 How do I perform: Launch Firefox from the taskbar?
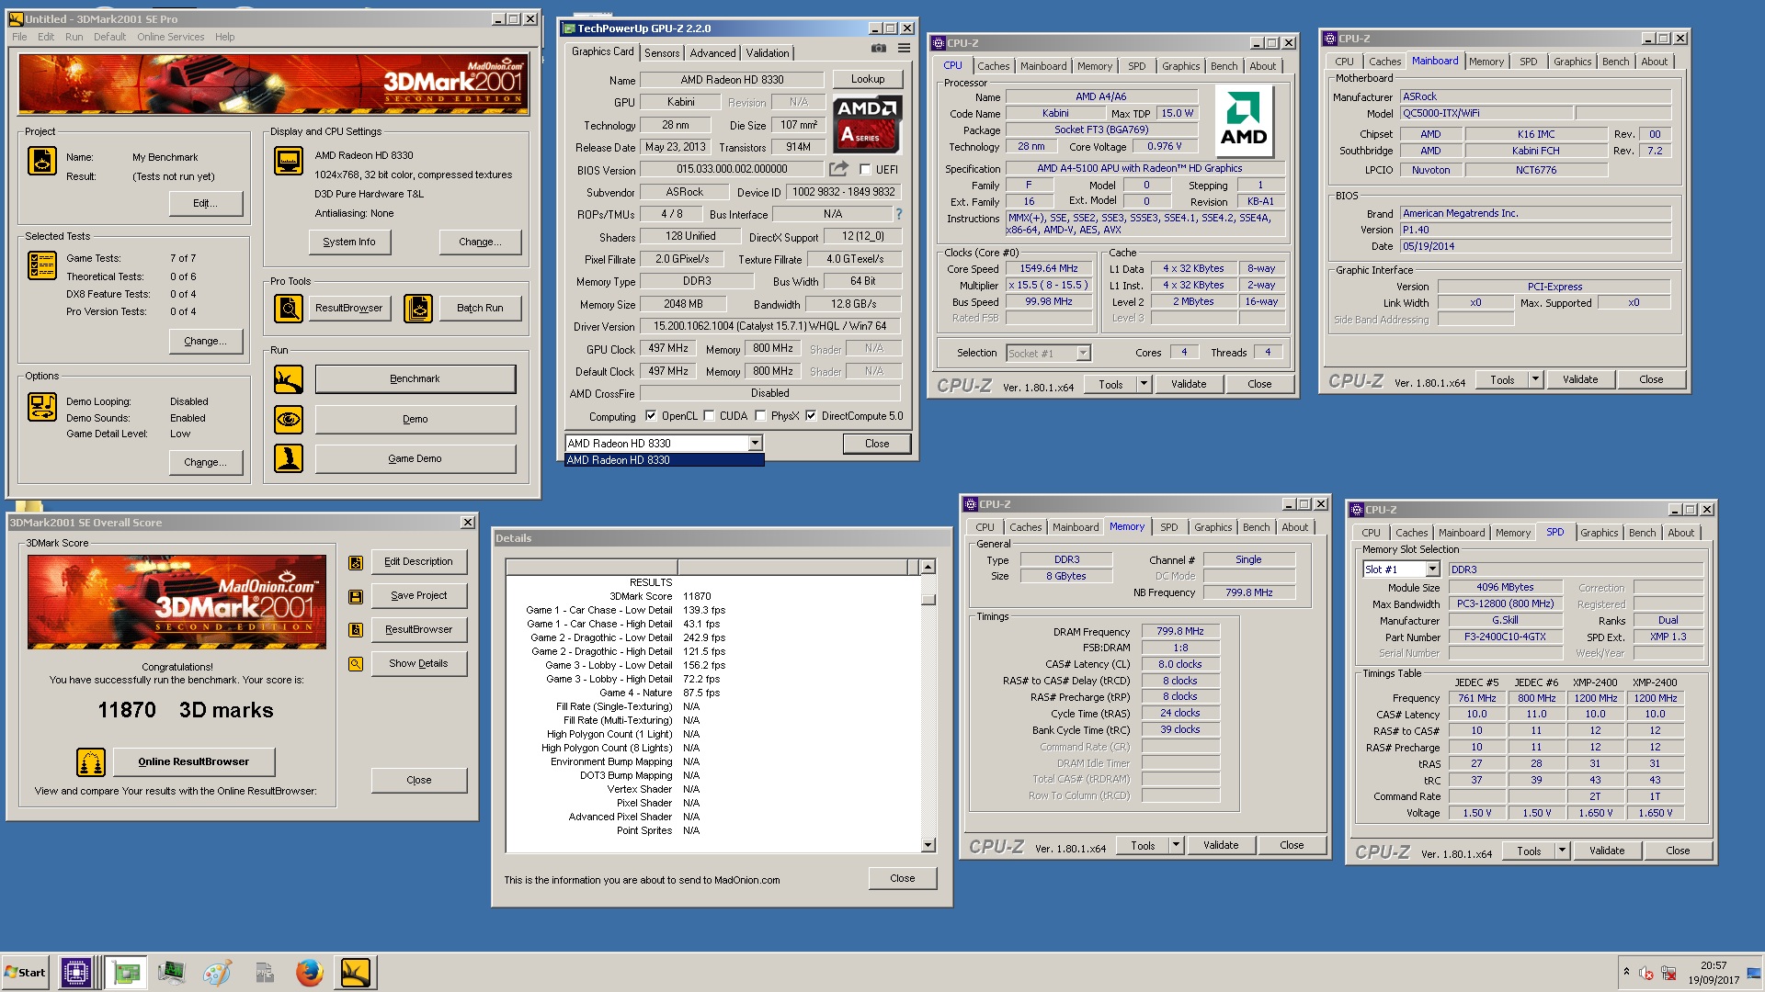pyautogui.click(x=309, y=972)
